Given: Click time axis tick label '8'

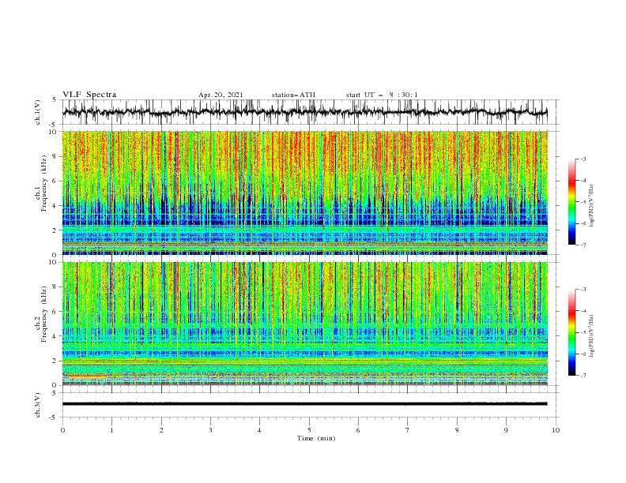Looking at the screenshot, I should point(457,430).
